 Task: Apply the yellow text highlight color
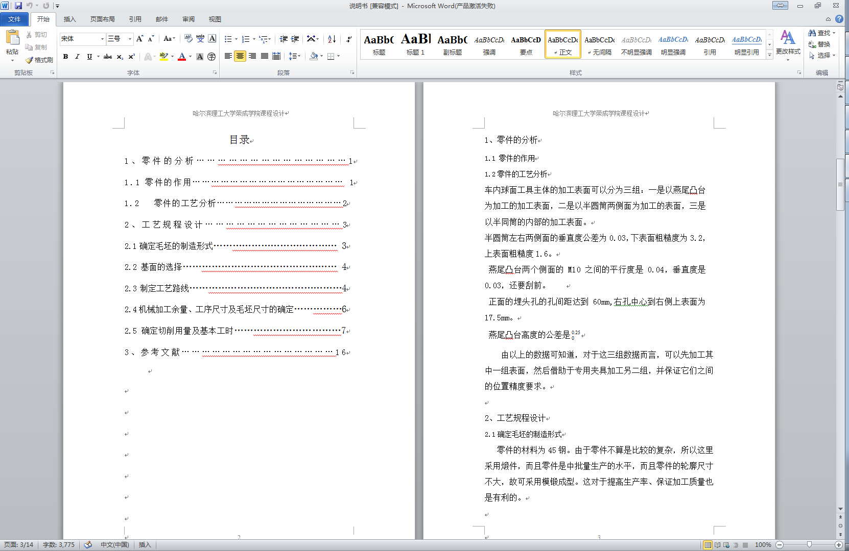coord(163,57)
